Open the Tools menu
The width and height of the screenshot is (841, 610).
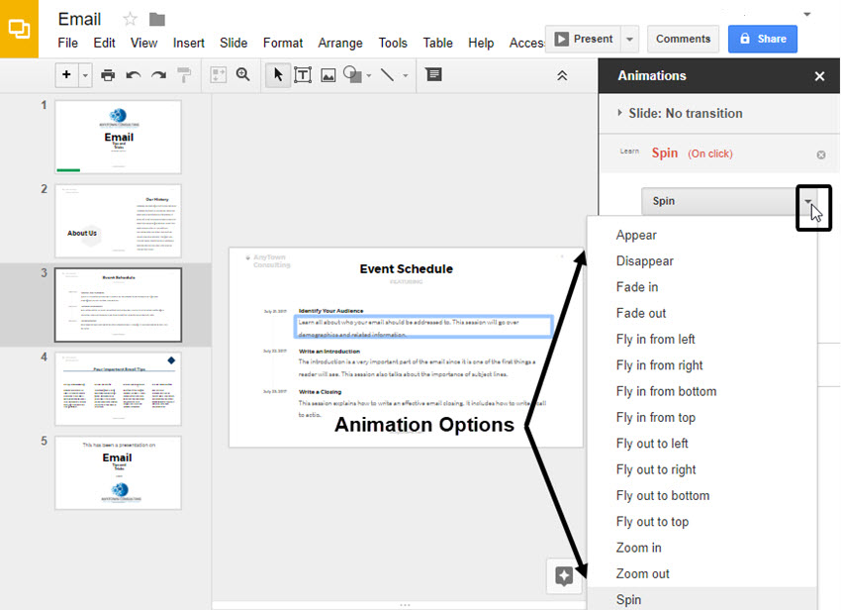pyautogui.click(x=393, y=43)
